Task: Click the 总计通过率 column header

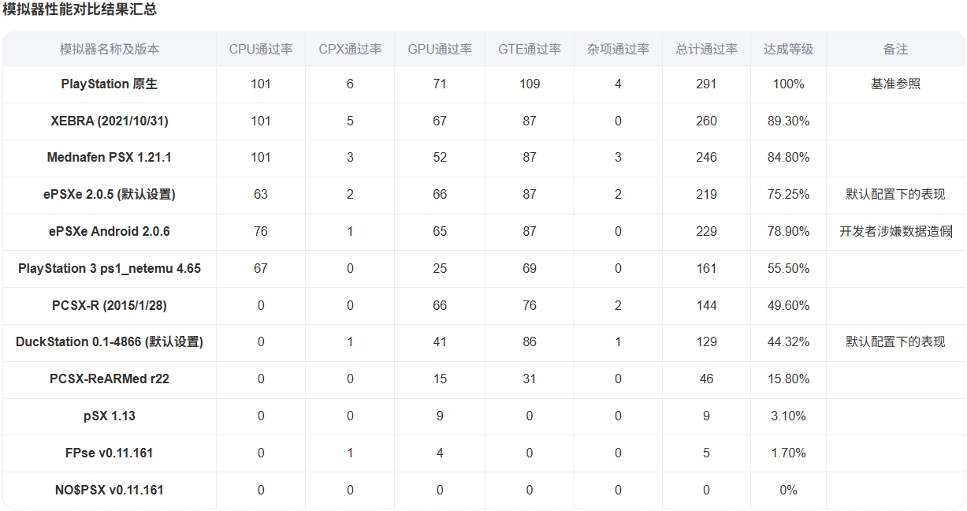Action: click(707, 49)
